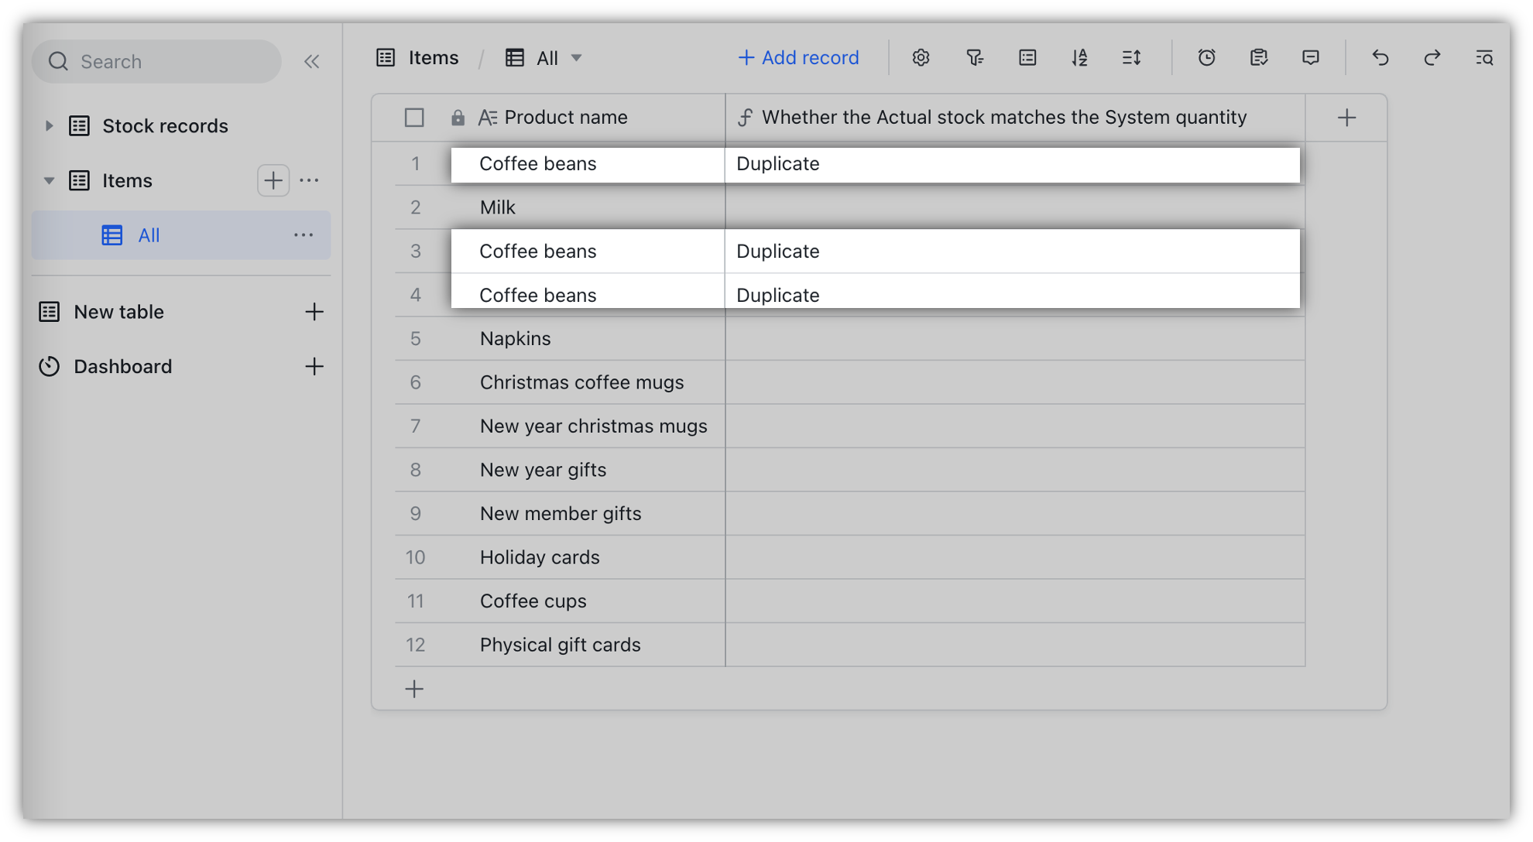Open the filter icon menu

point(973,57)
